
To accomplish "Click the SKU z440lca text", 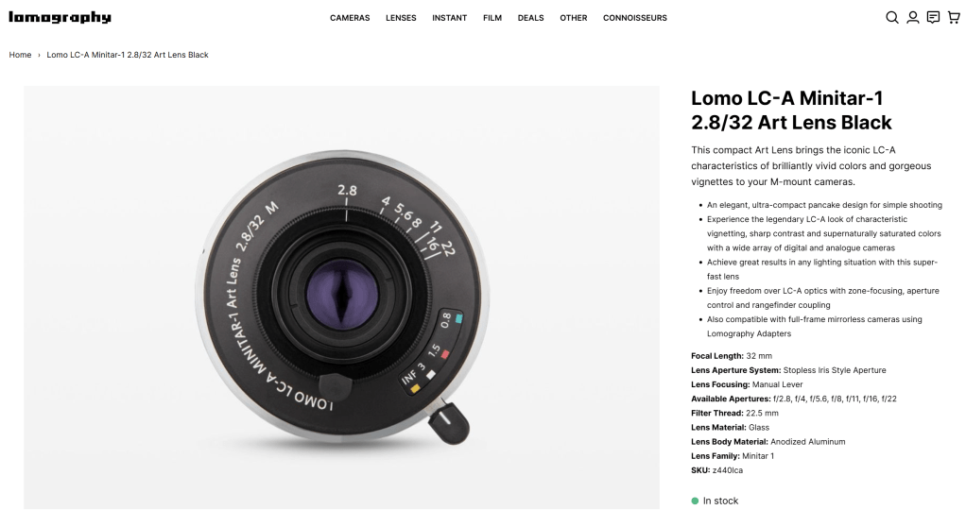I will click(717, 470).
